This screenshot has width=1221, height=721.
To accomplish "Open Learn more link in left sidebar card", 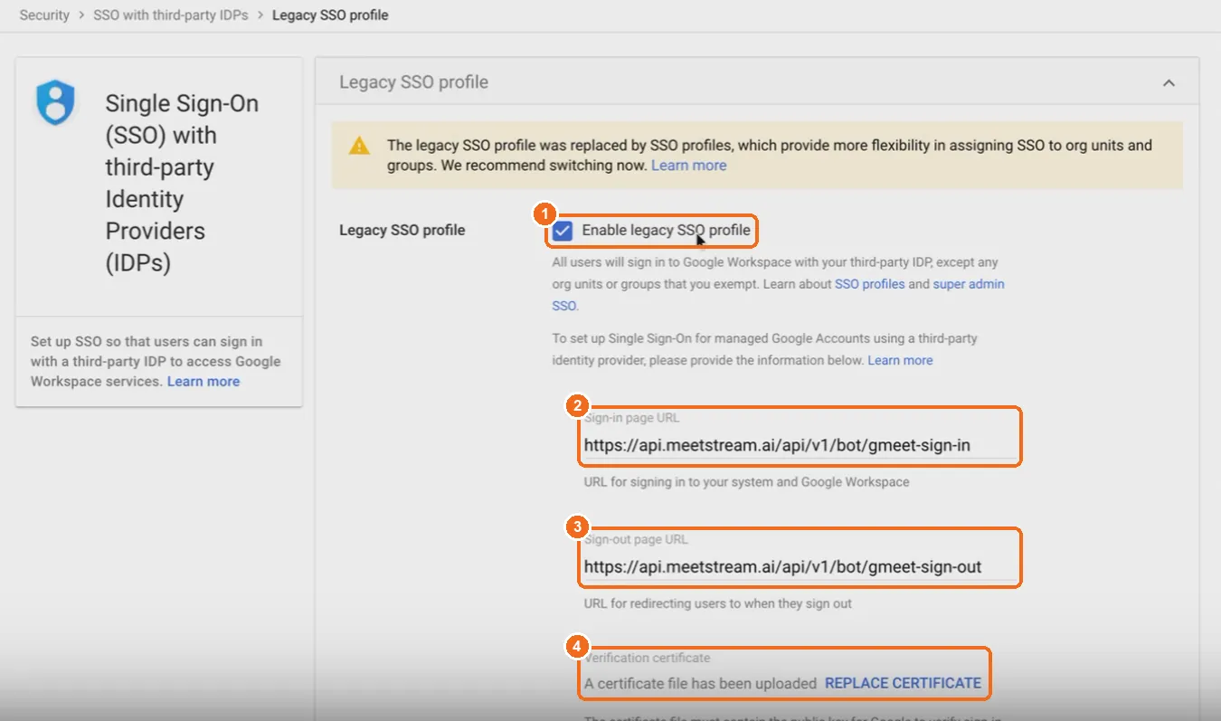I will coord(203,382).
